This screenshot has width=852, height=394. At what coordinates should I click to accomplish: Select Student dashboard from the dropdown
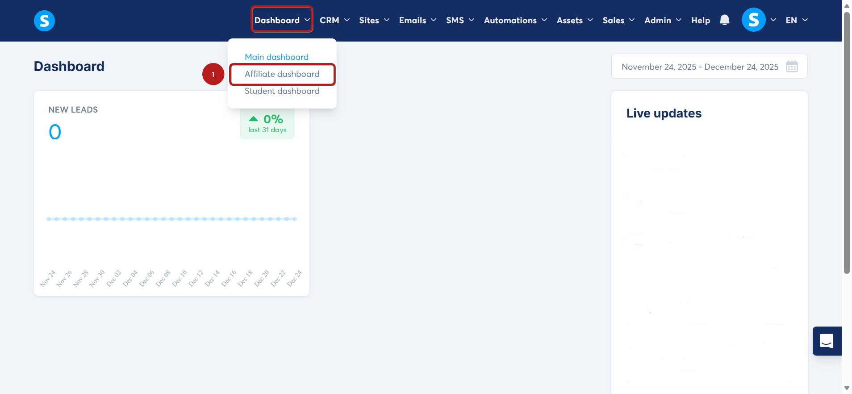pyautogui.click(x=282, y=91)
